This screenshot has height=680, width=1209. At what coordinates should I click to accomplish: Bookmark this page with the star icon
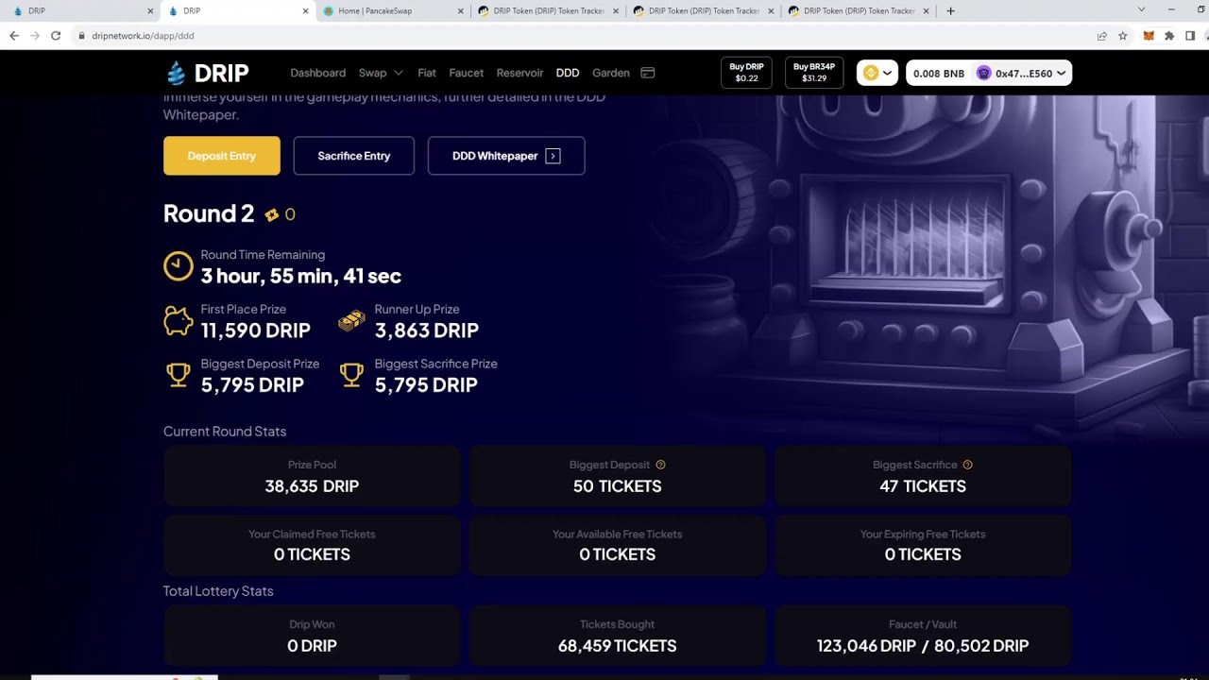1122,36
